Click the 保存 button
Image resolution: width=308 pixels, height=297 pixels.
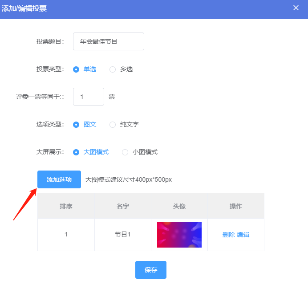[150, 270]
